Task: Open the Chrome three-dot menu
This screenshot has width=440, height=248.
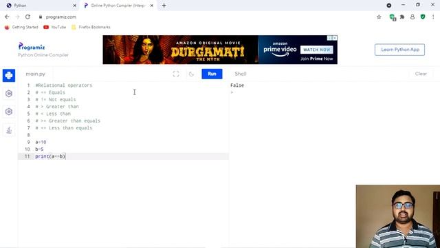Action: point(433,17)
